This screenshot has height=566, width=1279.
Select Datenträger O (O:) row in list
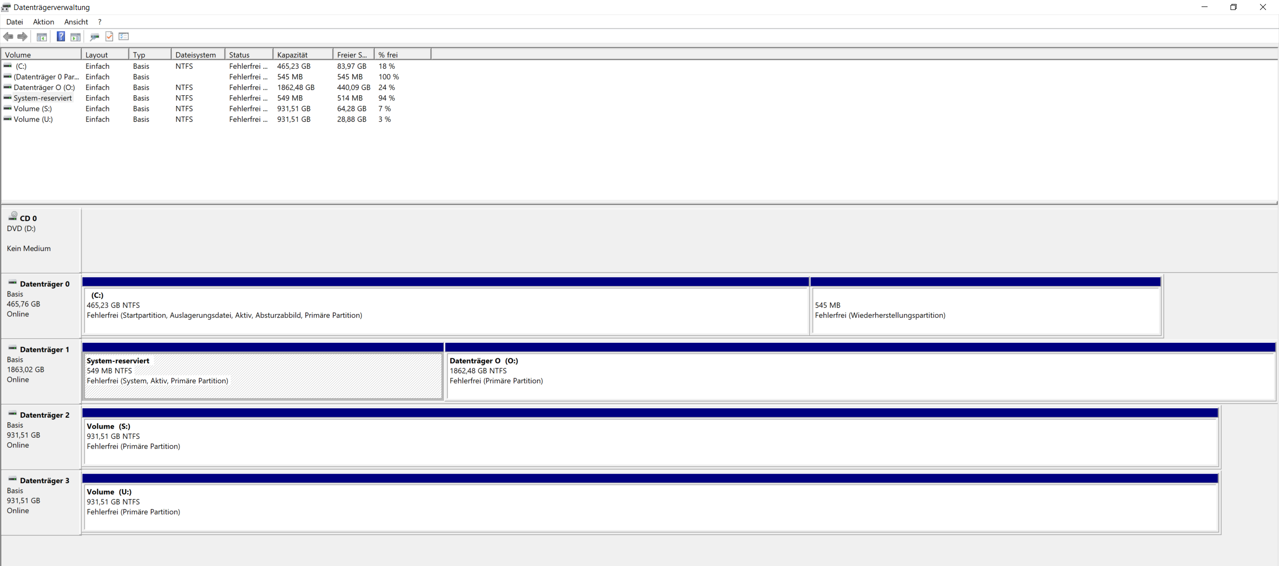(x=44, y=87)
